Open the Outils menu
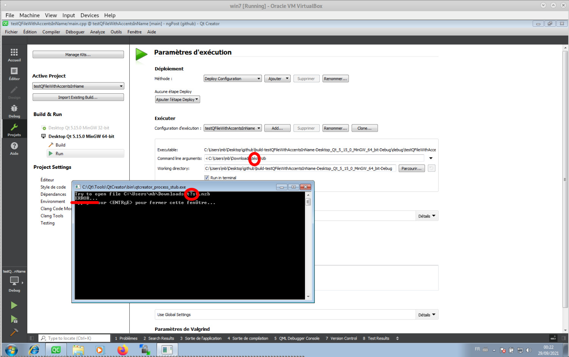 click(116, 32)
